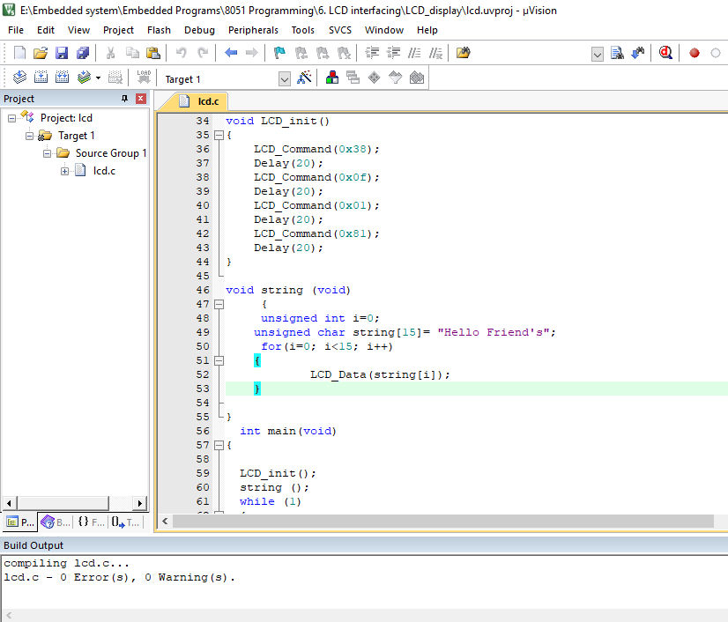Screen dimensions: 728x622
Task: Collapse the Project: lcd tree node
Action: click(x=11, y=119)
